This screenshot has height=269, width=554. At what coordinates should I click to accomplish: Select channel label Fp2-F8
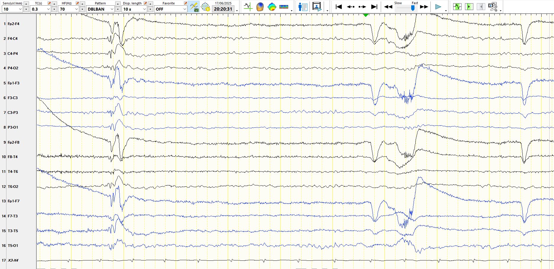click(13, 142)
